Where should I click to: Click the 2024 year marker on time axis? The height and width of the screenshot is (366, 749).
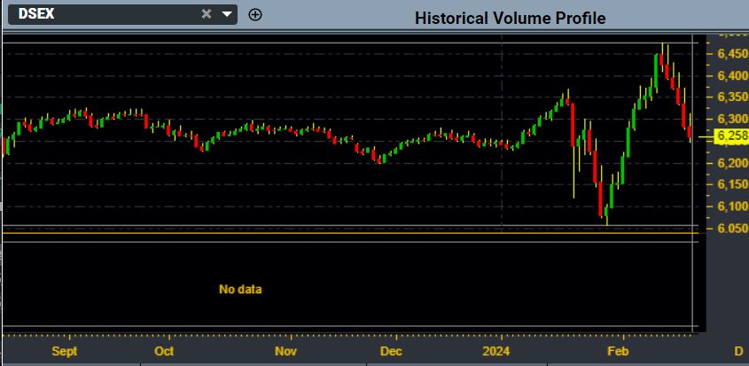click(501, 351)
